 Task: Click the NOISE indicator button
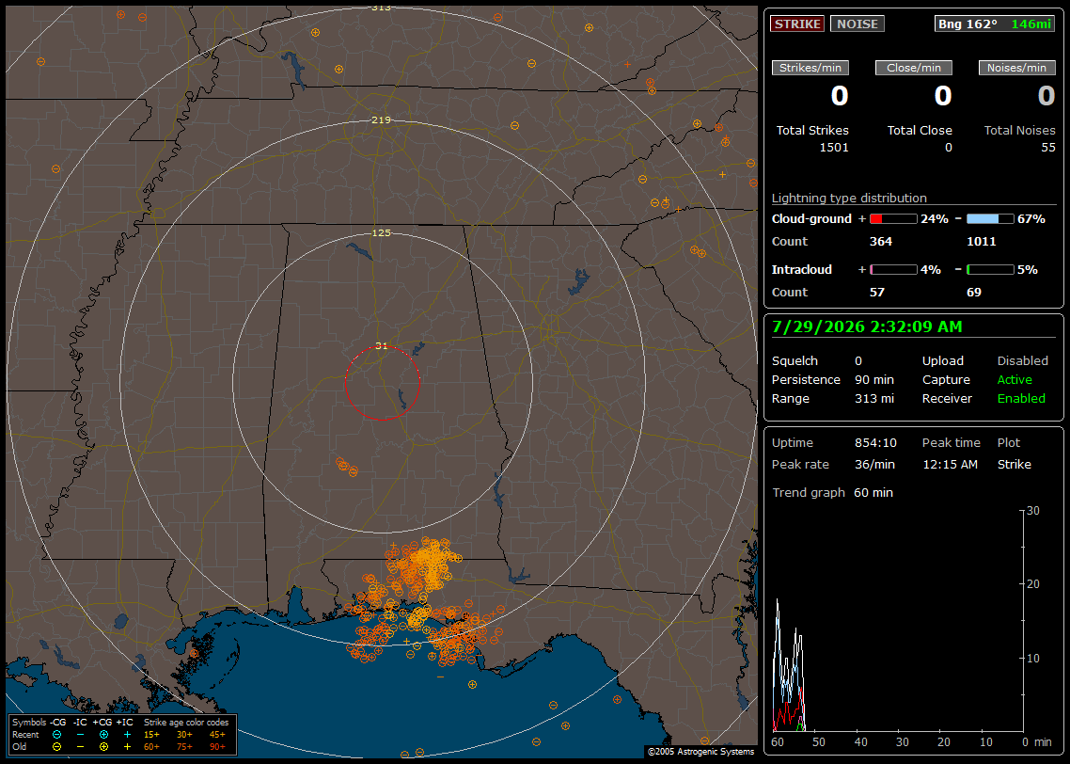[858, 24]
